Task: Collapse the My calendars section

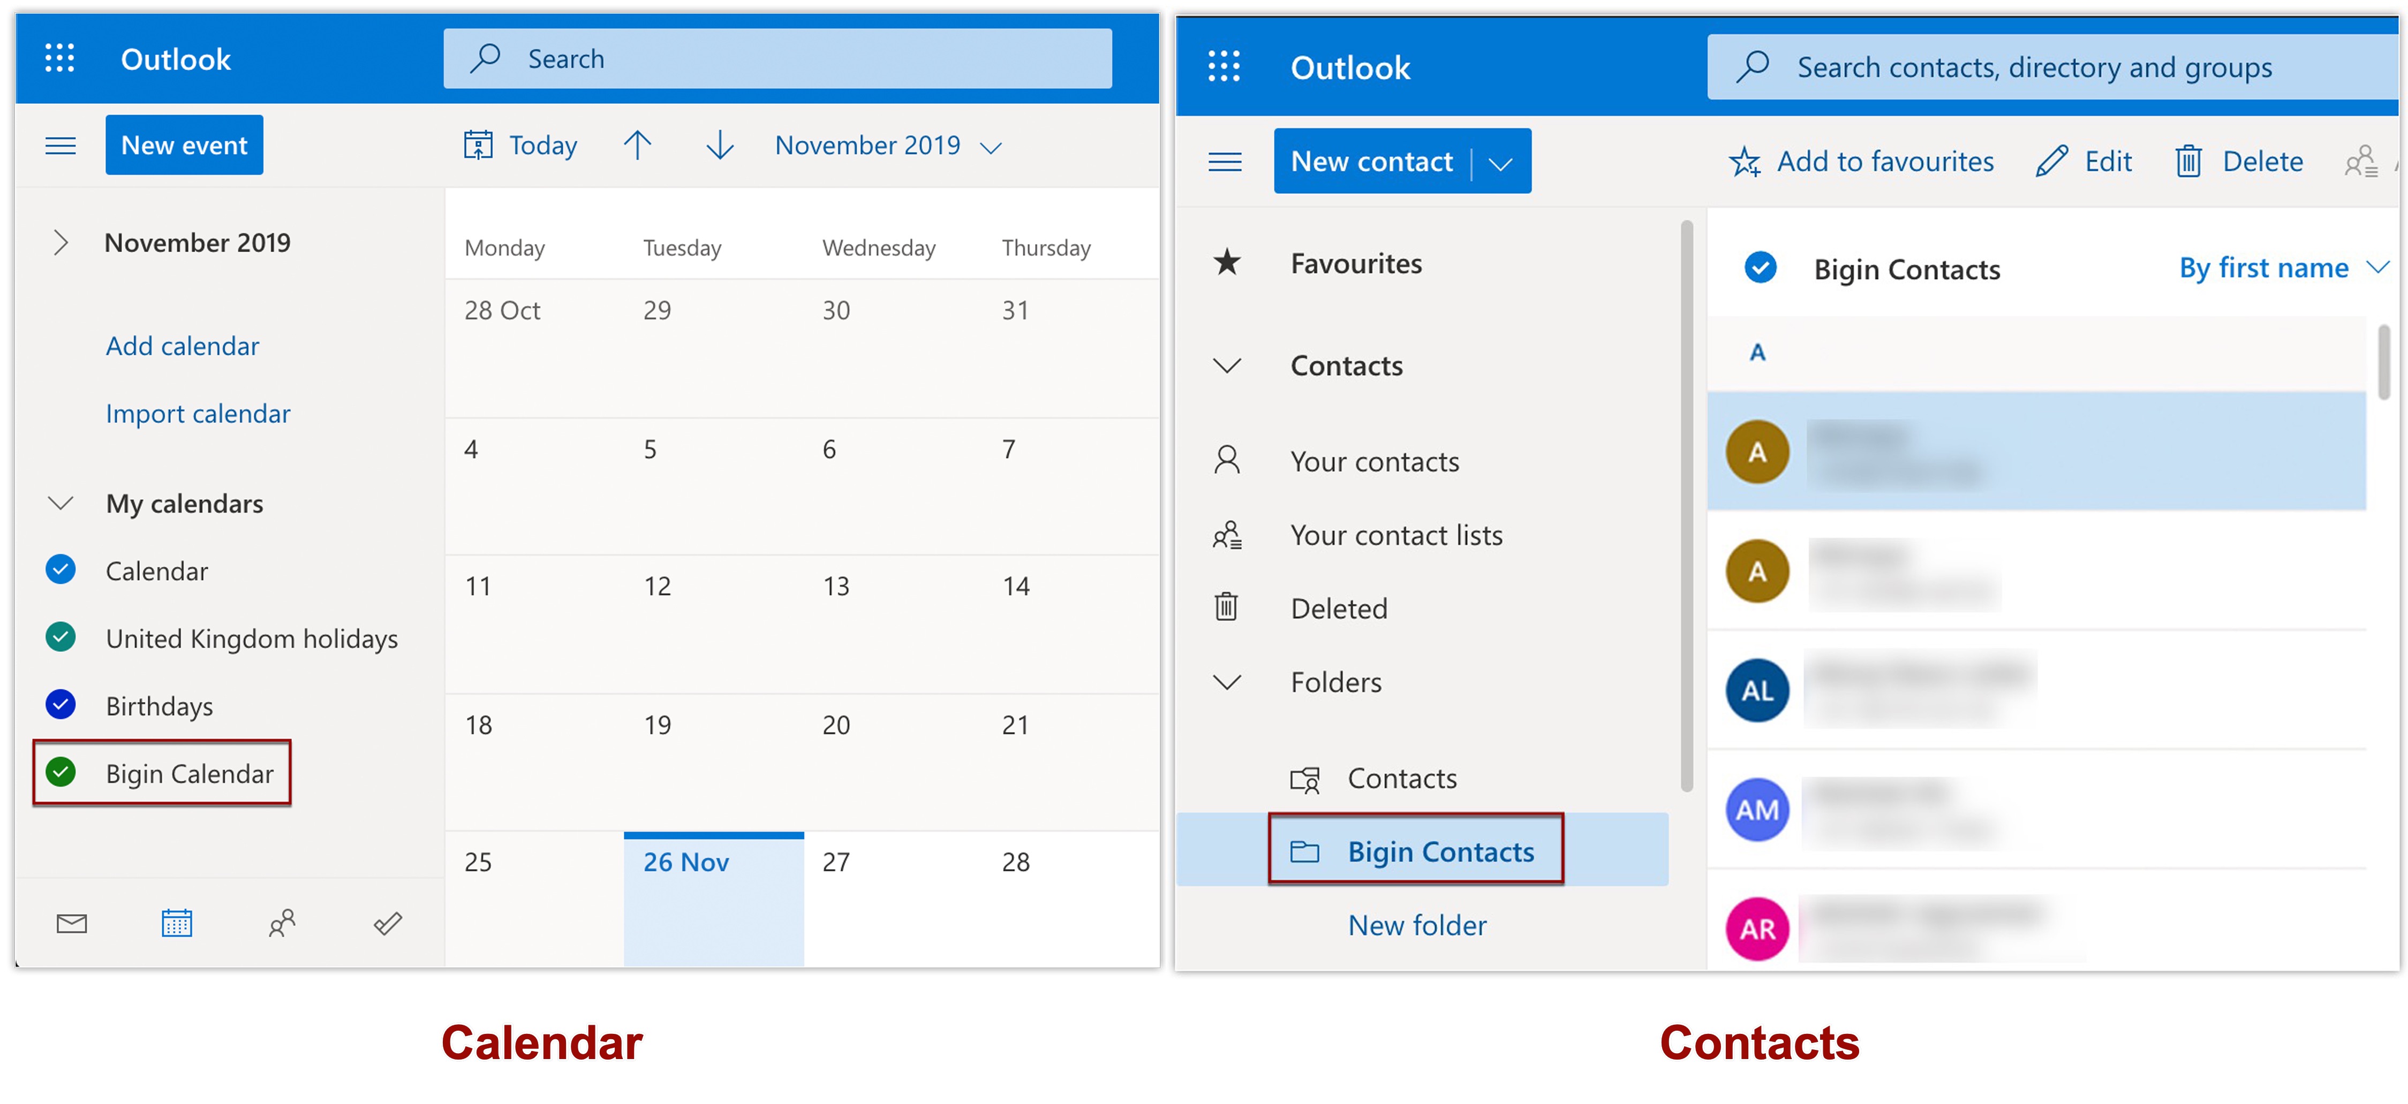Action: click(61, 504)
